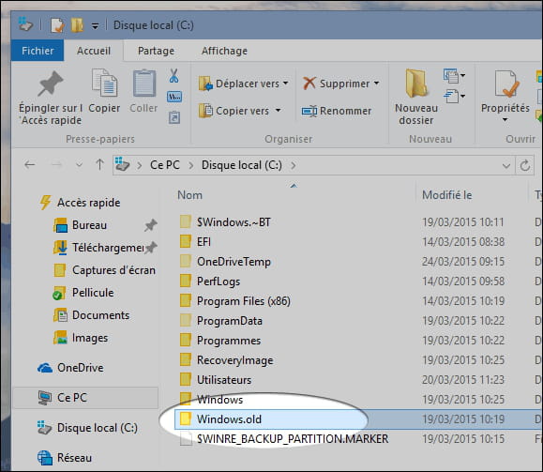Select OneDrive in navigation pane
Image resolution: width=543 pixels, height=472 pixels.
coord(80,368)
